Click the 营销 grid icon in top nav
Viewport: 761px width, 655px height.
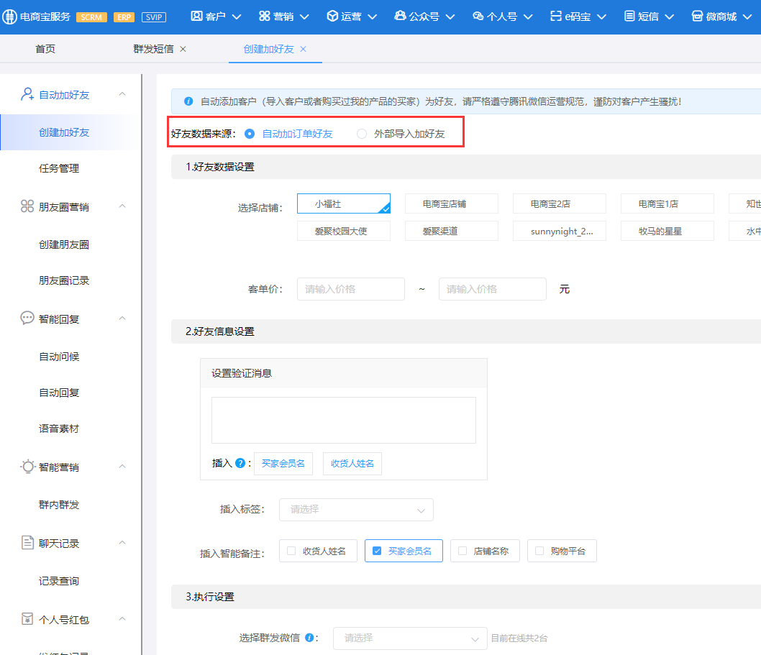[x=265, y=16]
